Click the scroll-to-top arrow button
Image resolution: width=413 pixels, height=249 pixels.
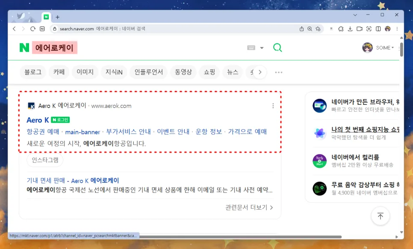381,216
